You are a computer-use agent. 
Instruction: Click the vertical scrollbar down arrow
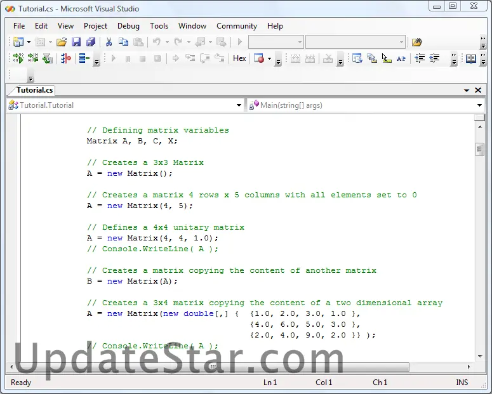point(480,357)
